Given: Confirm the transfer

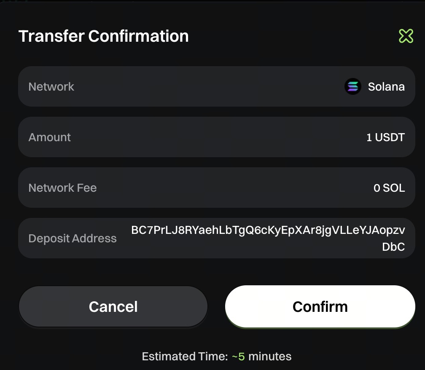Looking at the screenshot, I should tap(320, 306).
